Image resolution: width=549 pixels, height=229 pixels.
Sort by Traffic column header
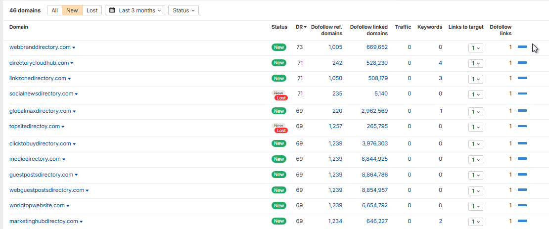click(403, 27)
